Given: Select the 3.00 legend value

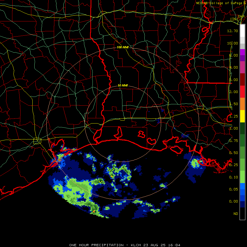Looking at the screenshot, I should 234,80.
